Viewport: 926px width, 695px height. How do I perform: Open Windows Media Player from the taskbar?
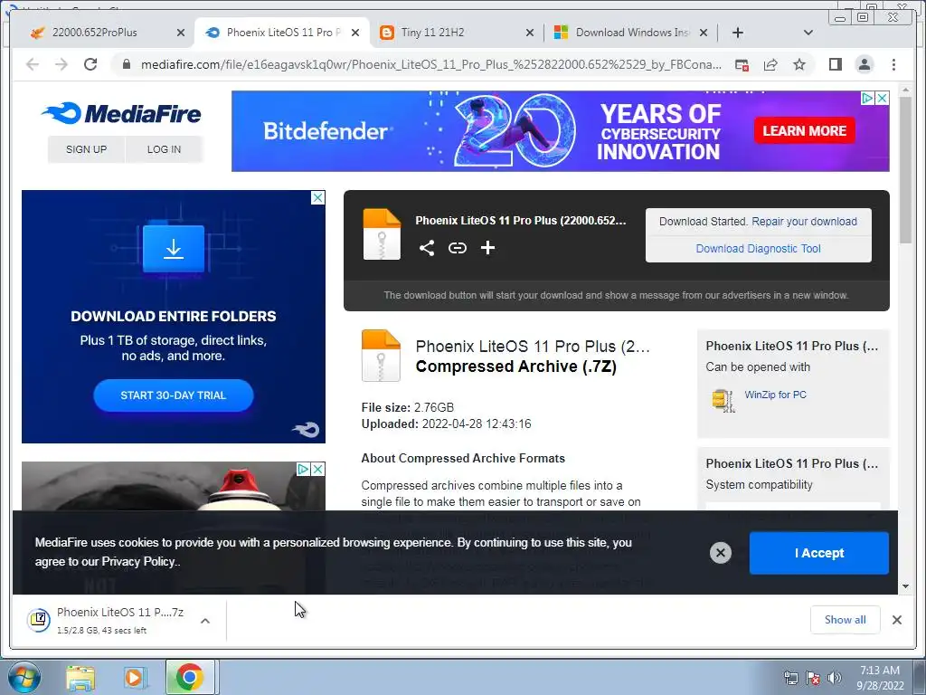point(135,678)
